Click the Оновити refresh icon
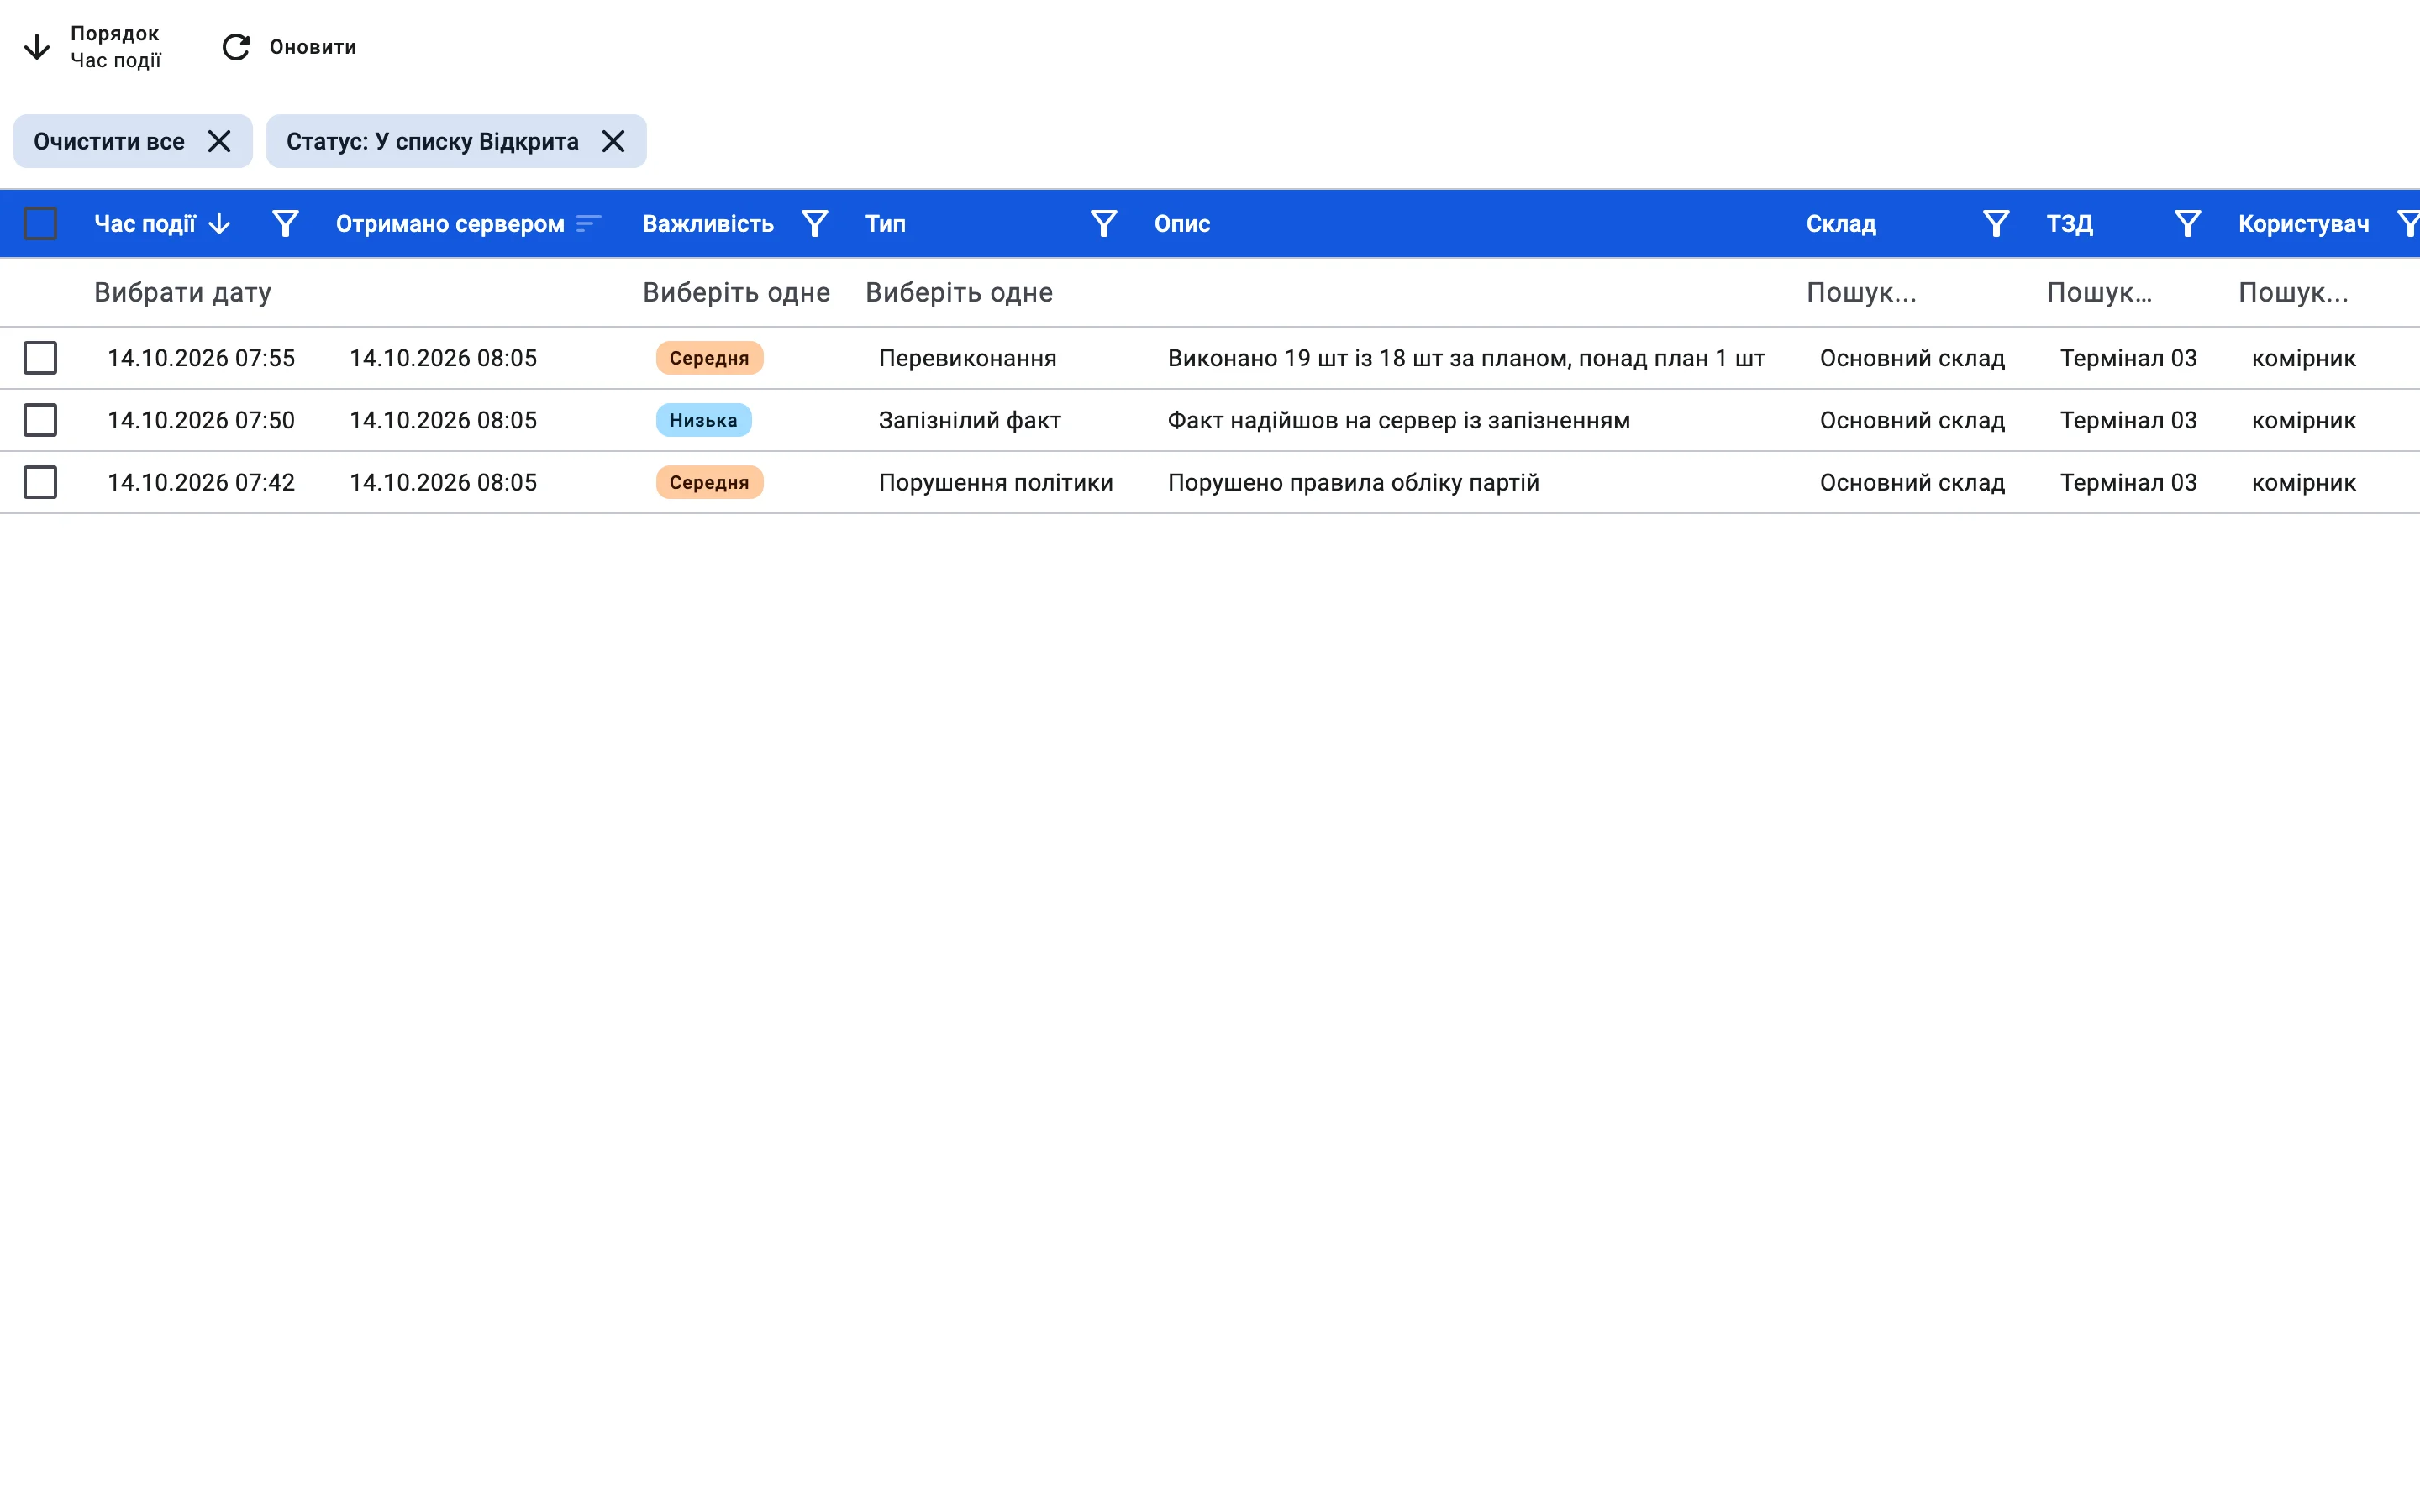Screen dimensions: 2420x1512 point(236,47)
